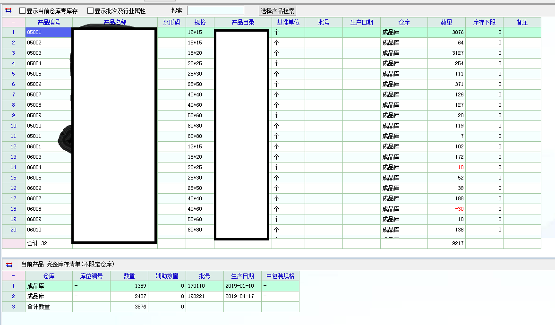Screen dimensions: 555x325
Task: Click the 选择产品检索 button
Action: pos(277,11)
